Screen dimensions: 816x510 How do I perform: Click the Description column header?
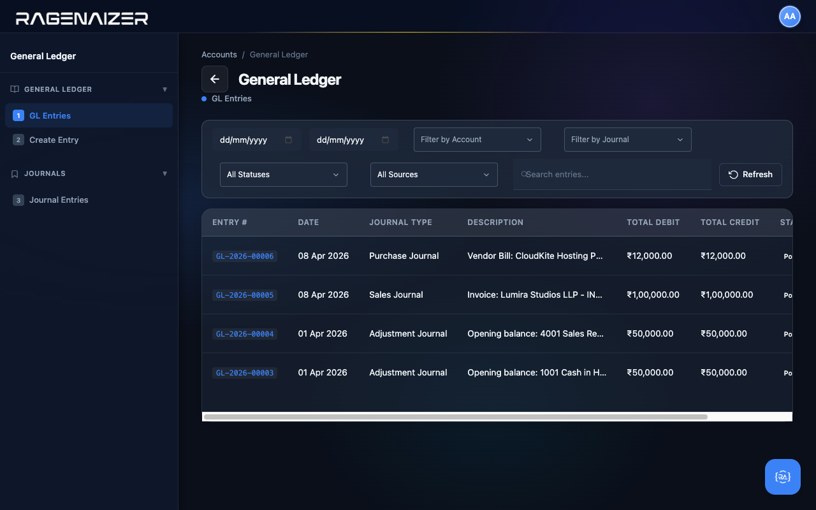click(495, 222)
